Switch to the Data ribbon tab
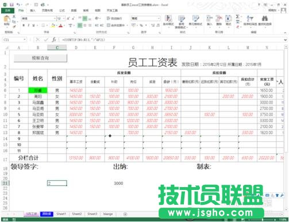The image size is (289, 222). point(74,10)
